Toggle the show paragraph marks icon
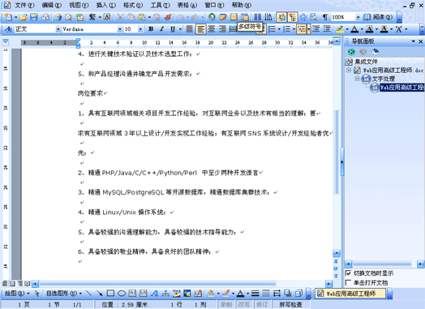 point(325,17)
